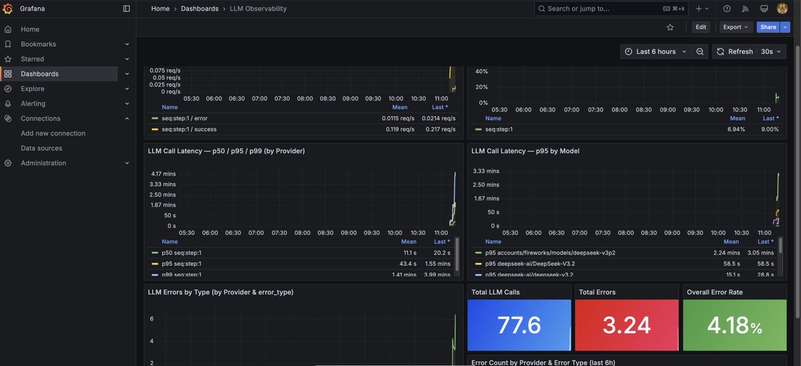Open Explore in the sidebar
The width and height of the screenshot is (801, 366).
[33, 89]
